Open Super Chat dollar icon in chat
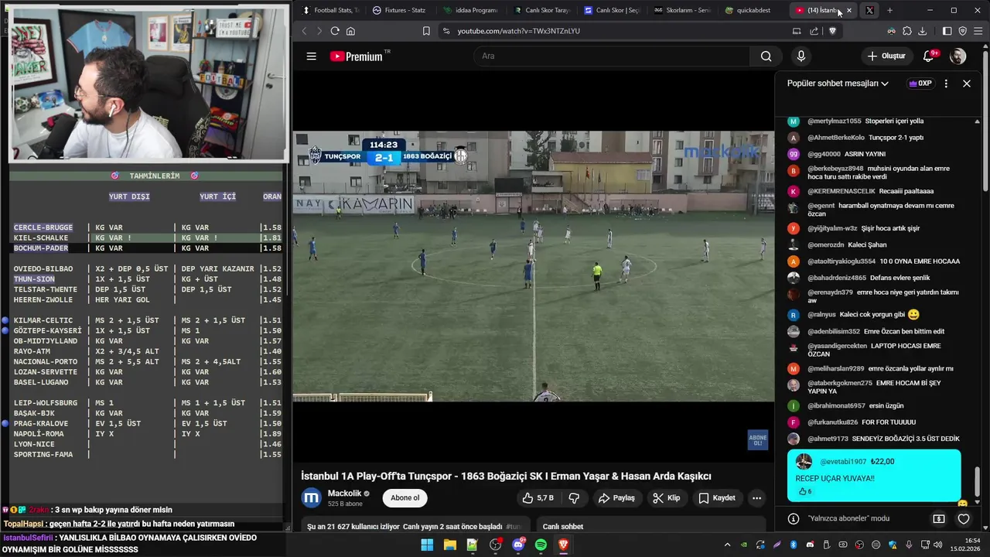990x557 pixels. [938, 518]
